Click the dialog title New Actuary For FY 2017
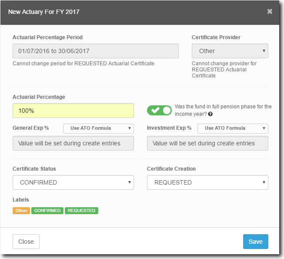Viewport: 284px width, 259px height. [44, 12]
